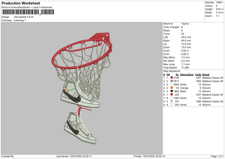
Task: Click the red swatch in stop row 6
Action: (x=172, y=94)
